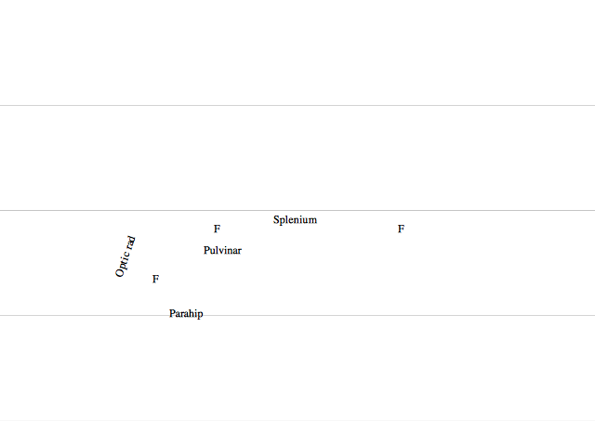
Task: Click the topmost gray horizontal divider line
Action: 297,105
